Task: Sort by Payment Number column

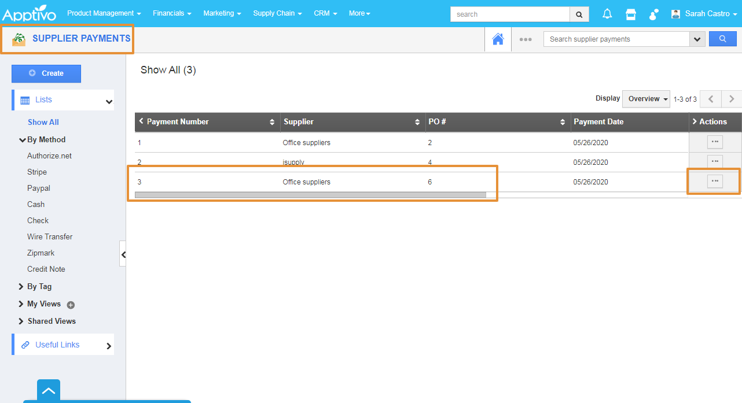Action: 272,122
